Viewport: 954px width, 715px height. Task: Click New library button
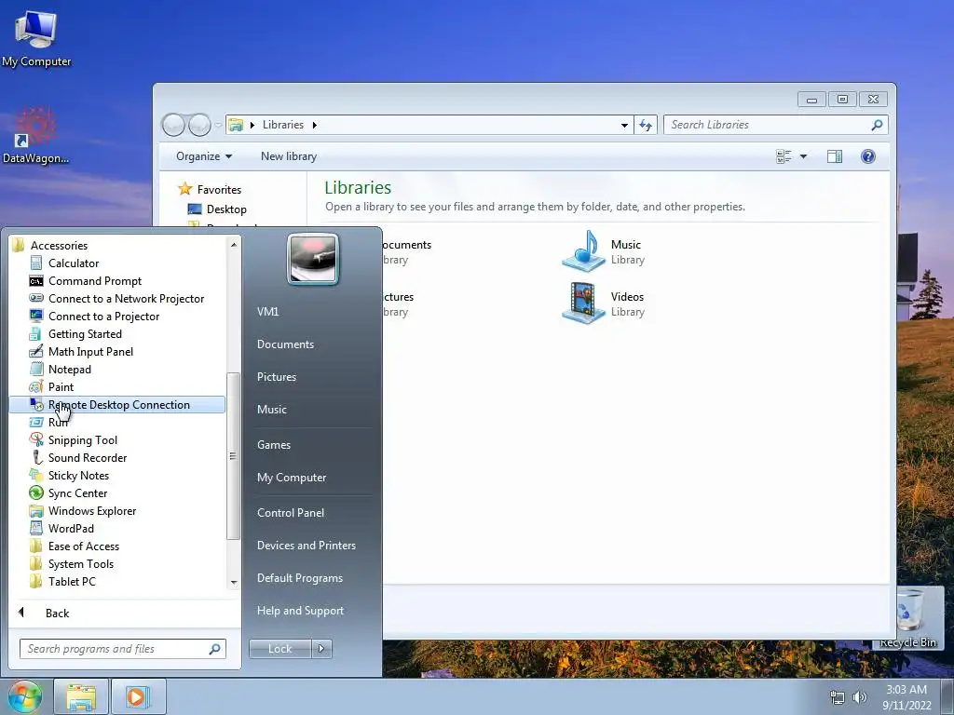pyautogui.click(x=289, y=156)
